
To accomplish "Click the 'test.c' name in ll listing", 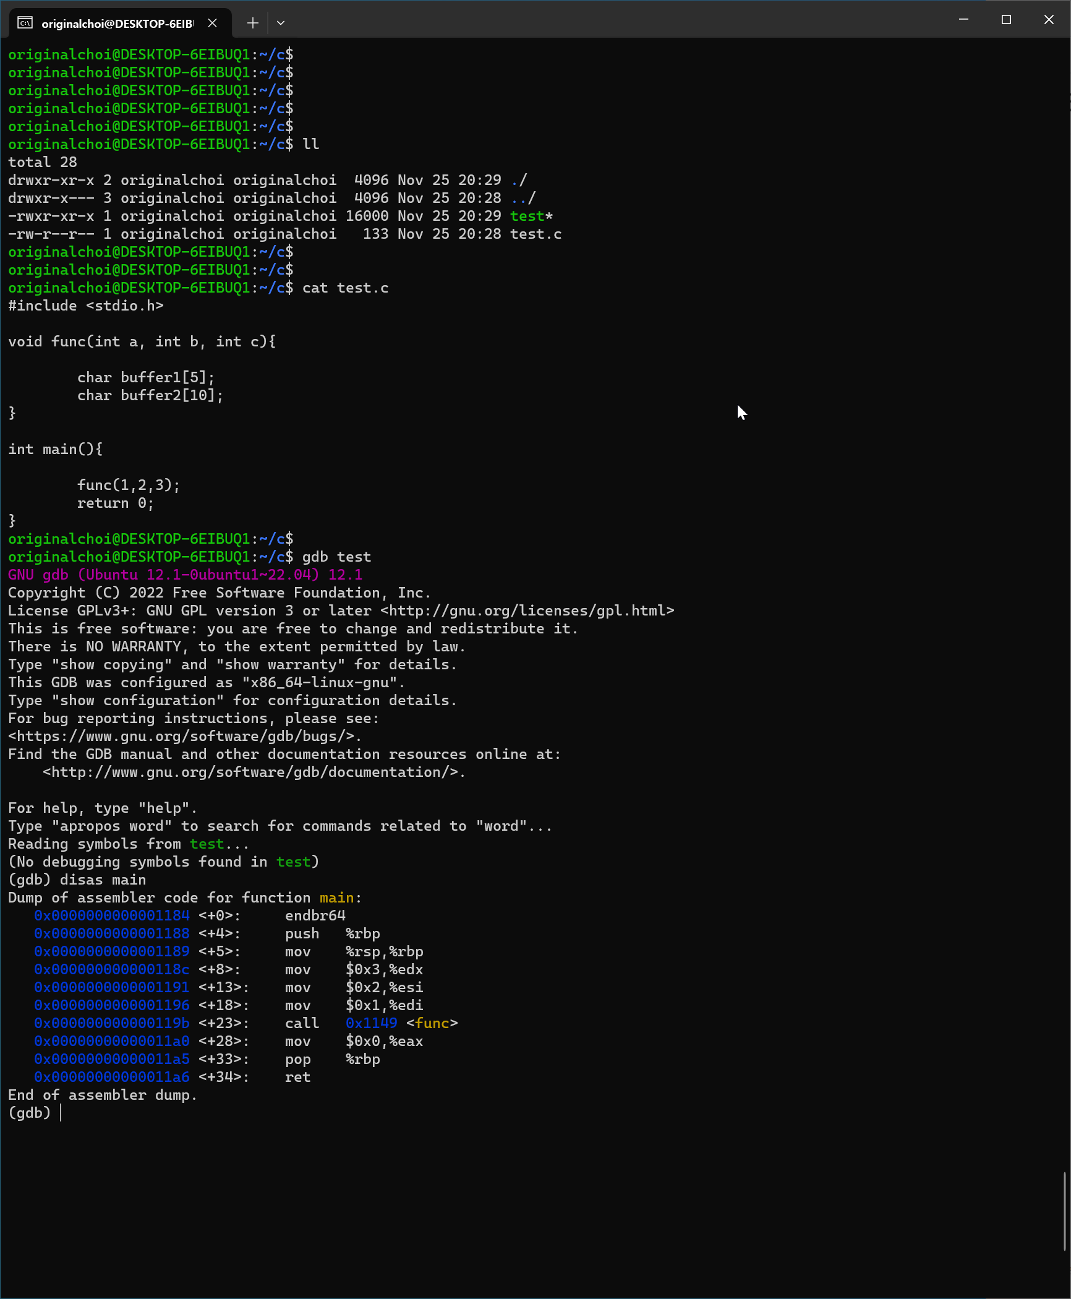I will [535, 234].
